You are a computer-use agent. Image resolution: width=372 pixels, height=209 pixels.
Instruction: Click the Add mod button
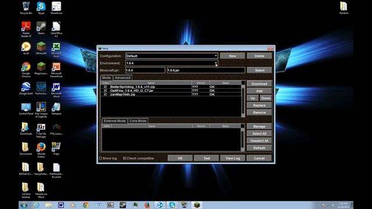(259, 91)
